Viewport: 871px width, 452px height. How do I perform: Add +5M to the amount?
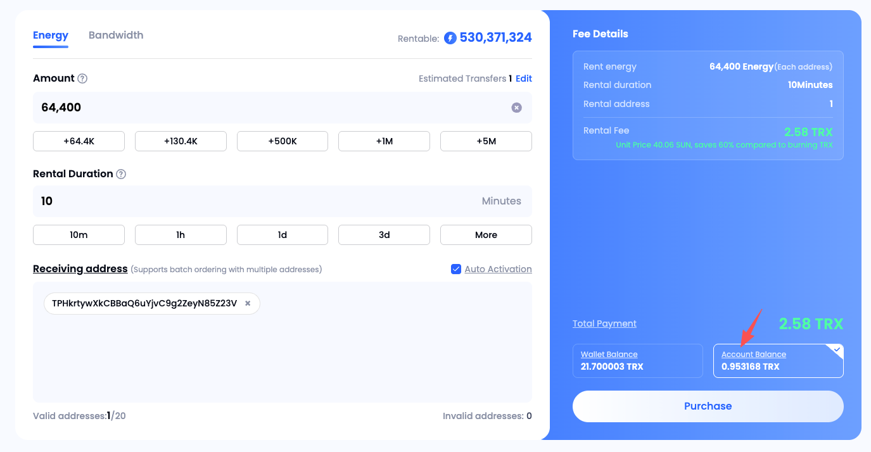(486, 141)
